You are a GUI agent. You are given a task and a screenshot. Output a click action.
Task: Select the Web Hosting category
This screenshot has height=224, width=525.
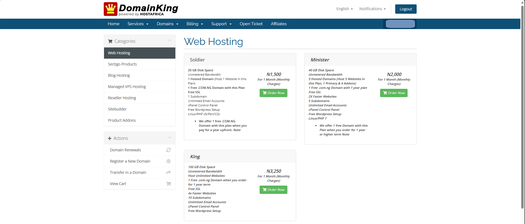pyautogui.click(x=140, y=53)
